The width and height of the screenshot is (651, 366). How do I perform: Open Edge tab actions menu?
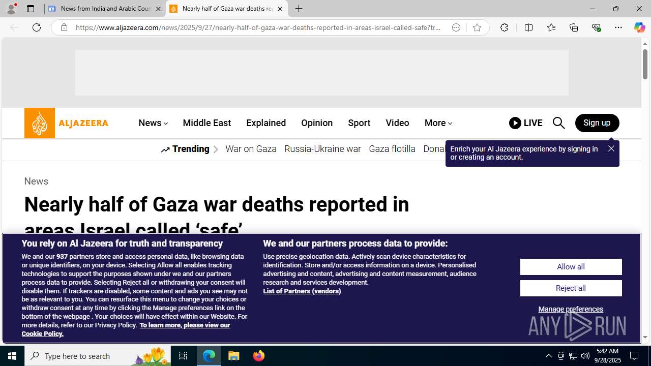31,9
